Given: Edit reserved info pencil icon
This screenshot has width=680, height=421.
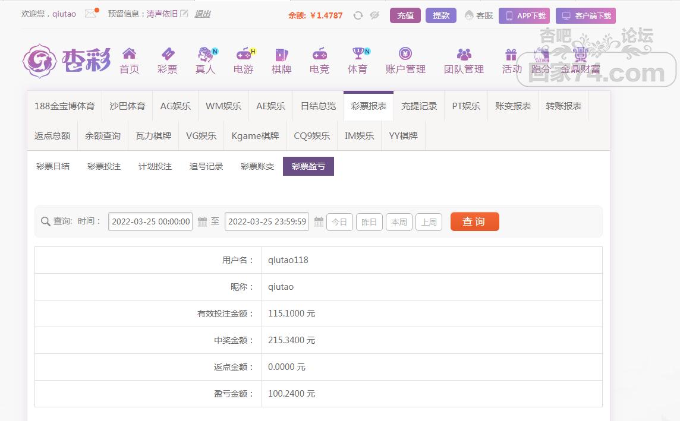Looking at the screenshot, I should (x=184, y=14).
